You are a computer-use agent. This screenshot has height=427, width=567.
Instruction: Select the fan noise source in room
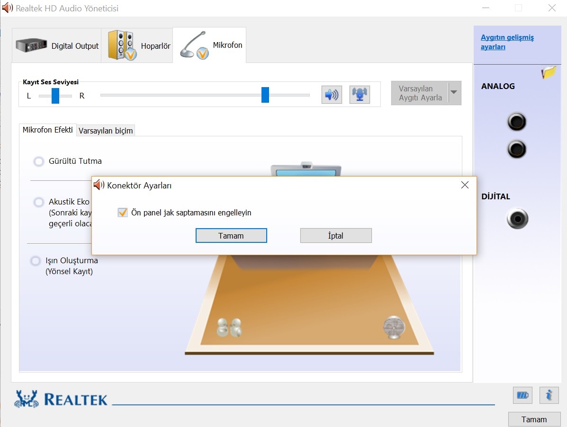coord(394,327)
